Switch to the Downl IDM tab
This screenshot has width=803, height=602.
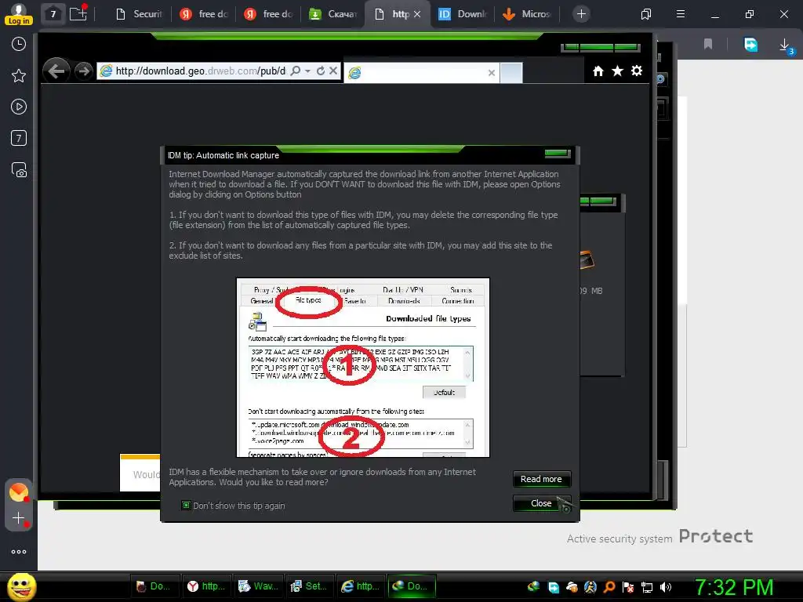click(x=463, y=14)
